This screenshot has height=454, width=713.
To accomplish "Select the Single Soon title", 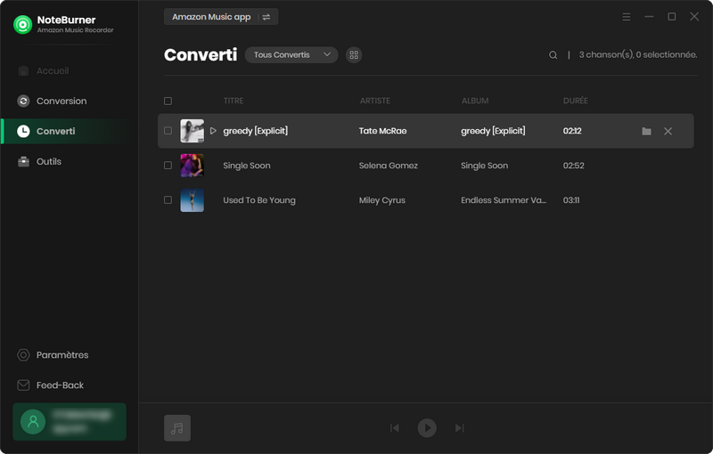I will (247, 166).
